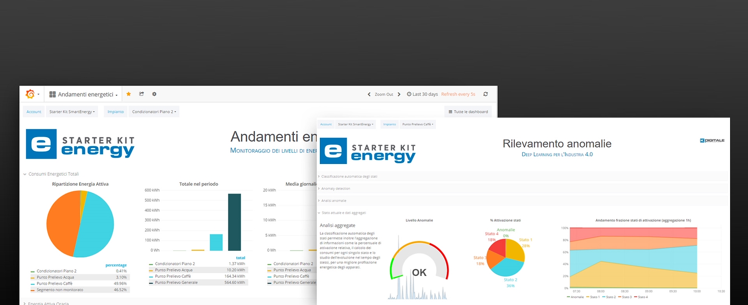Screen dimensions: 748x305
Task: Expand the Anomaly detection row
Action: [x=336, y=189]
